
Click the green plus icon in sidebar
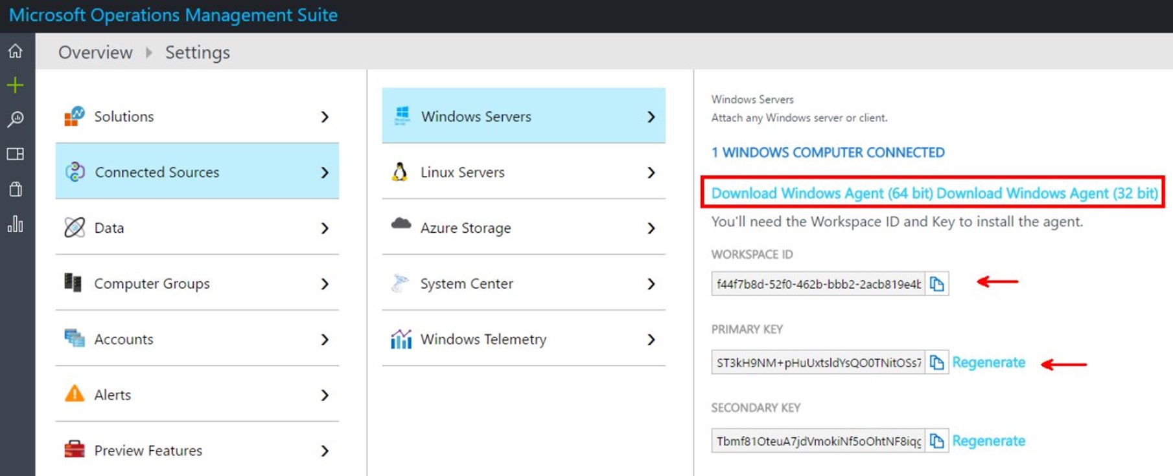point(16,85)
